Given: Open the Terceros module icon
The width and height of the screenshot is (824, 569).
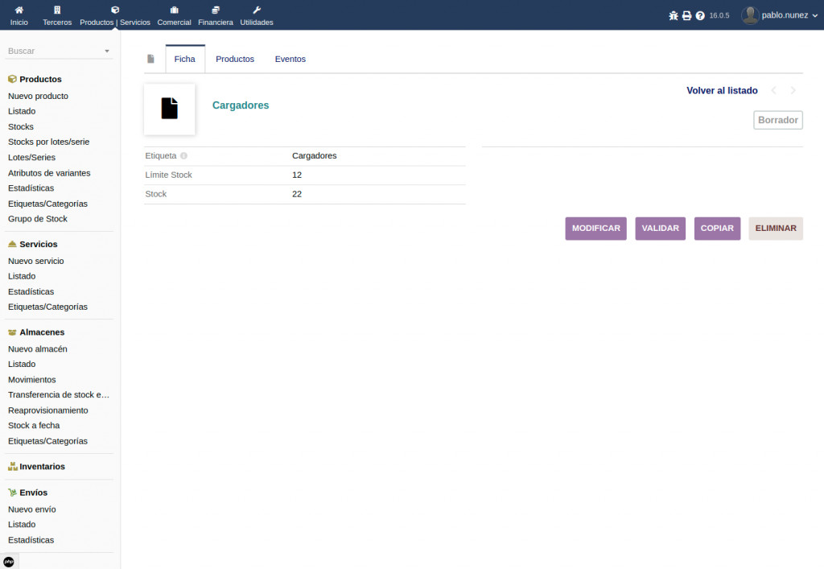Looking at the screenshot, I should pos(57,10).
